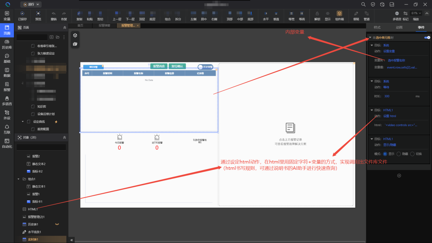Open the 组件箱 component box
This screenshot has height=243, width=432.
(x=339, y=14)
